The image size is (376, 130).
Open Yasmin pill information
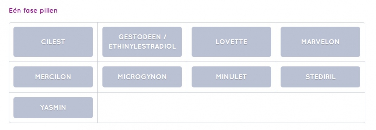point(53,107)
